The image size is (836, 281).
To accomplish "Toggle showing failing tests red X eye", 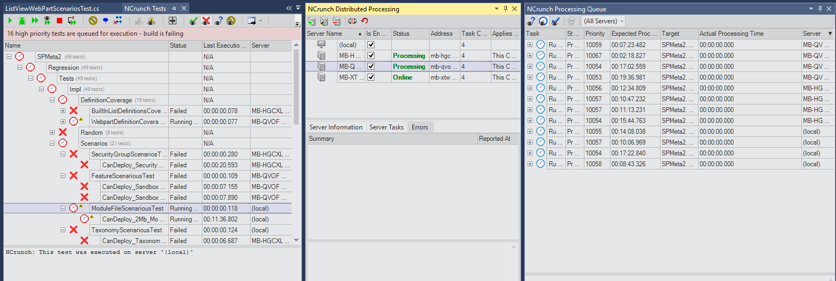I will (x=206, y=21).
